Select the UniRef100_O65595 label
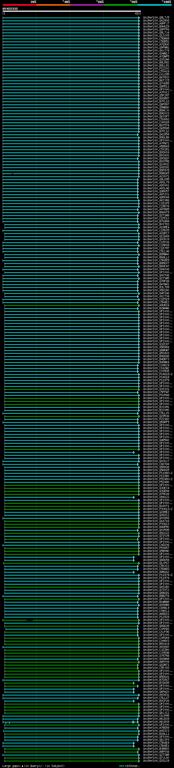This screenshot has height=768, width=174. click(156, 129)
